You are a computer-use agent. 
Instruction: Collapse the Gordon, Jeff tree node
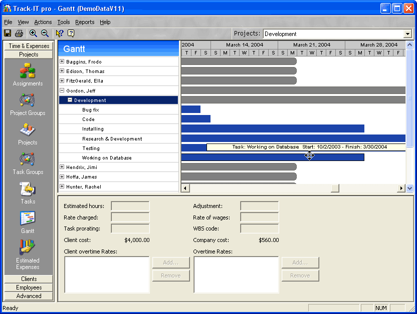pos(62,90)
